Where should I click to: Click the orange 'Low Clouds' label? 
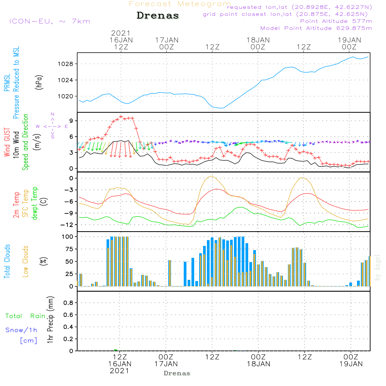pyautogui.click(x=25, y=261)
